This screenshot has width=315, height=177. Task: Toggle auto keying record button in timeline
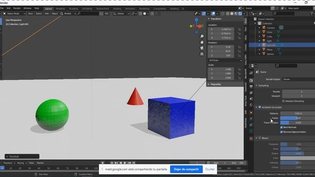tap(103, 163)
